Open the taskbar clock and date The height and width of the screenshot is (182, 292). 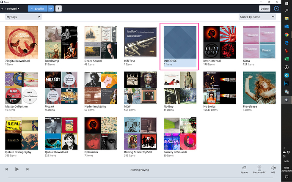point(286,169)
